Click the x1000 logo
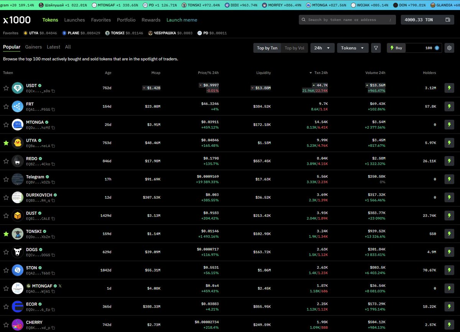Viewport: 460px width, 332px height. pos(17,20)
